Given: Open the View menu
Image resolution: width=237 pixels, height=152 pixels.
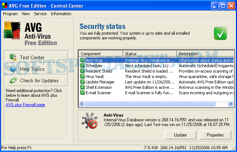Looking at the screenshot, I should click(x=26, y=14).
